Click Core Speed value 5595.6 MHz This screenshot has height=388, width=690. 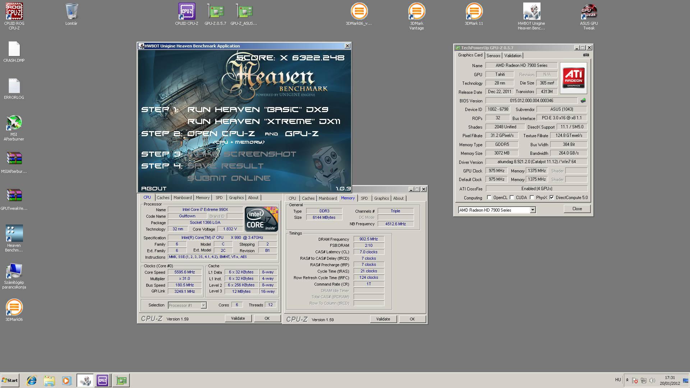click(185, 272)
